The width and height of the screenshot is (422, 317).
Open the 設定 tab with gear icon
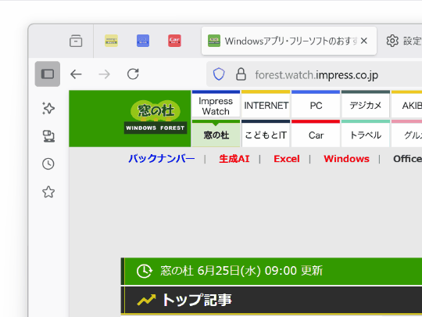coord(404,41)
